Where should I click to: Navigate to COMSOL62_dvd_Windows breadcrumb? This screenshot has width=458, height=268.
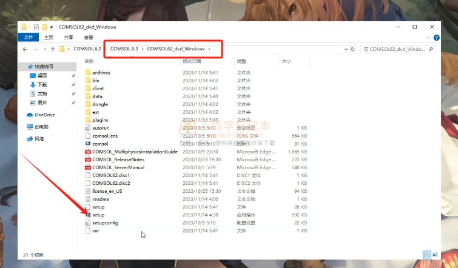point(176,49)
